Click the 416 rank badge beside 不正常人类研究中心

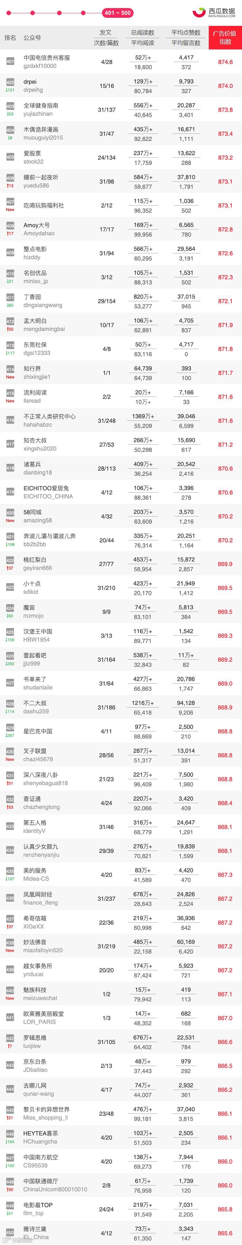10,420
